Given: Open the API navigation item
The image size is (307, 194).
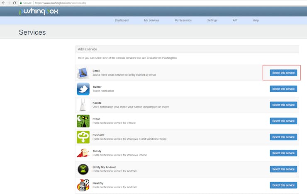Looking at the screenshot, I should coord(235,20).
